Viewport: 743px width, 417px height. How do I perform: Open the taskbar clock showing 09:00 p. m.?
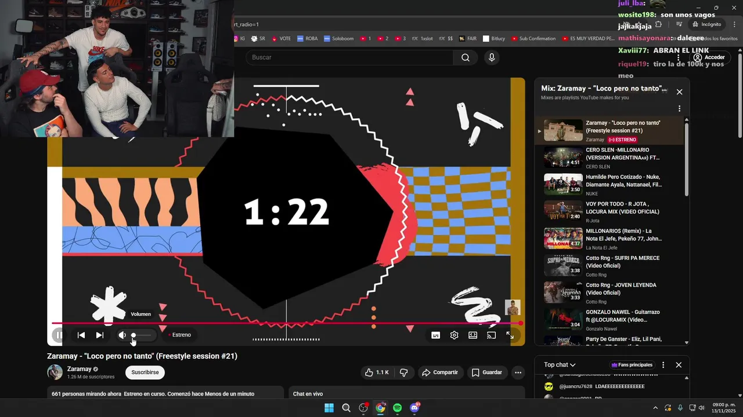[x=723, y=408]
